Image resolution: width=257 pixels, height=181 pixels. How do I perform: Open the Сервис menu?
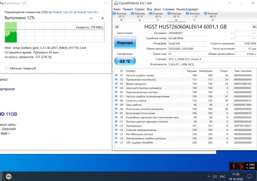tap(140, 9)
